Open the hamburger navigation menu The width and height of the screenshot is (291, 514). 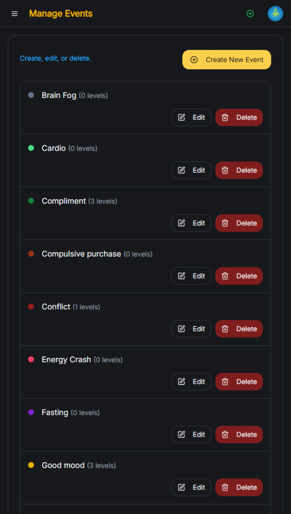click(x=14, y=14)
